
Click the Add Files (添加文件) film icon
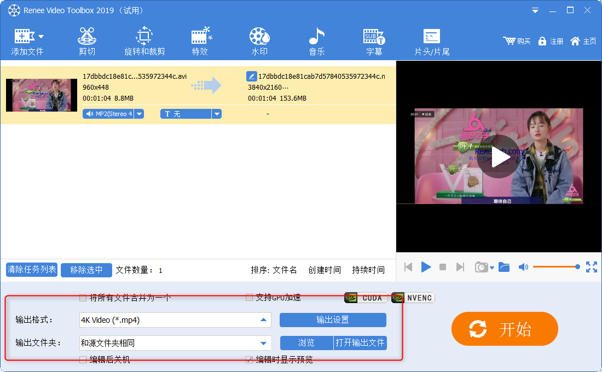coord(25,36)
